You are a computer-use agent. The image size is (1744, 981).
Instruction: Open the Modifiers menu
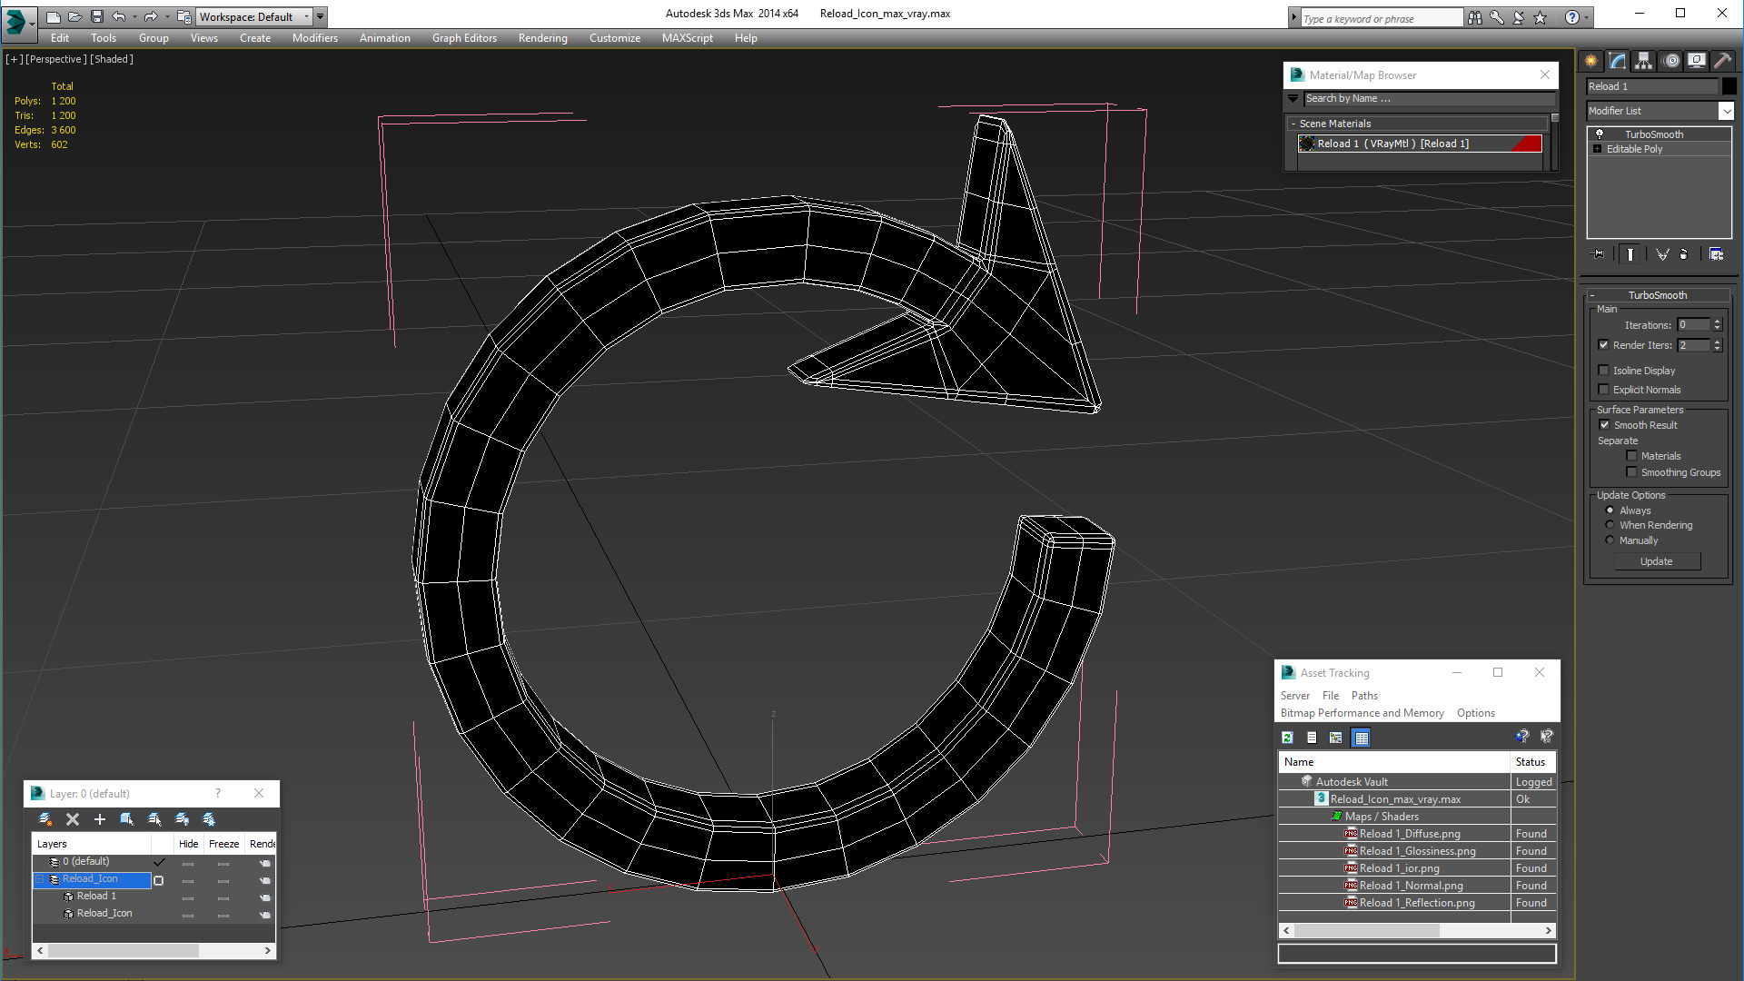point(314,38)
